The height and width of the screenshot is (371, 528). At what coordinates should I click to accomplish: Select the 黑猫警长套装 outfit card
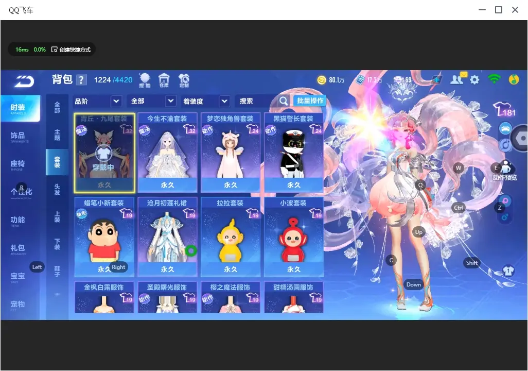click(294, 153)
